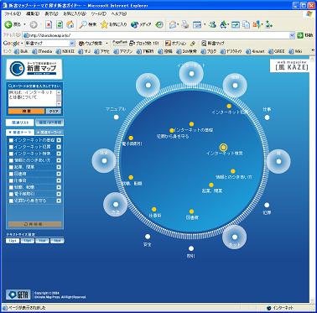Switch to the 関連キーワード tab
The height and width of the screenshot is (313, 317).
[49, 132]
